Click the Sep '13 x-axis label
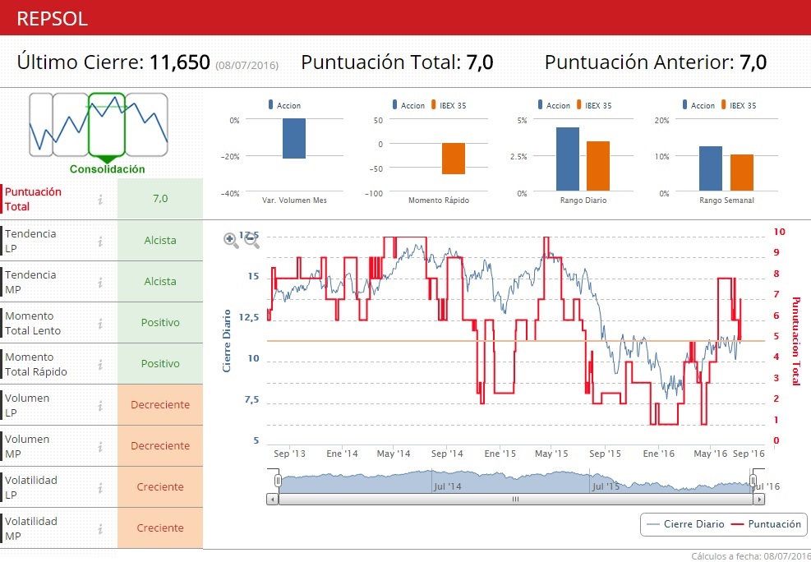 coord(289,454)
